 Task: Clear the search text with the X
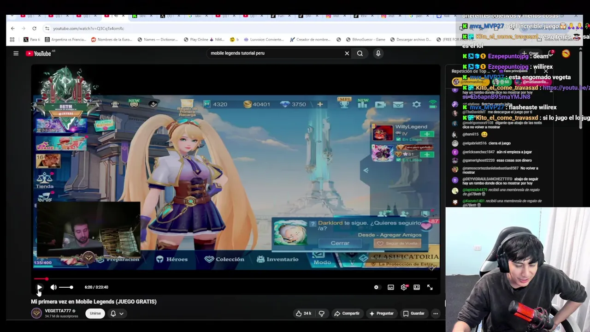click(x=347, y=53)
